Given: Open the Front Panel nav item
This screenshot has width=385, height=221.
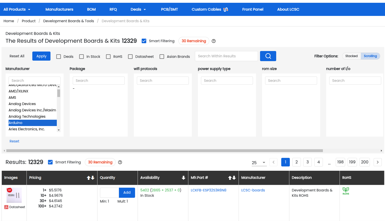Looking at the screenshot, I should pyautogui.click(x=253, y=9).
